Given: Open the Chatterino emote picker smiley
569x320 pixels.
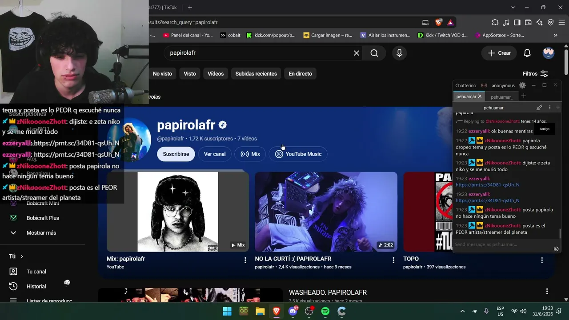Looking at the screenshot, I should tap(556, 249).
